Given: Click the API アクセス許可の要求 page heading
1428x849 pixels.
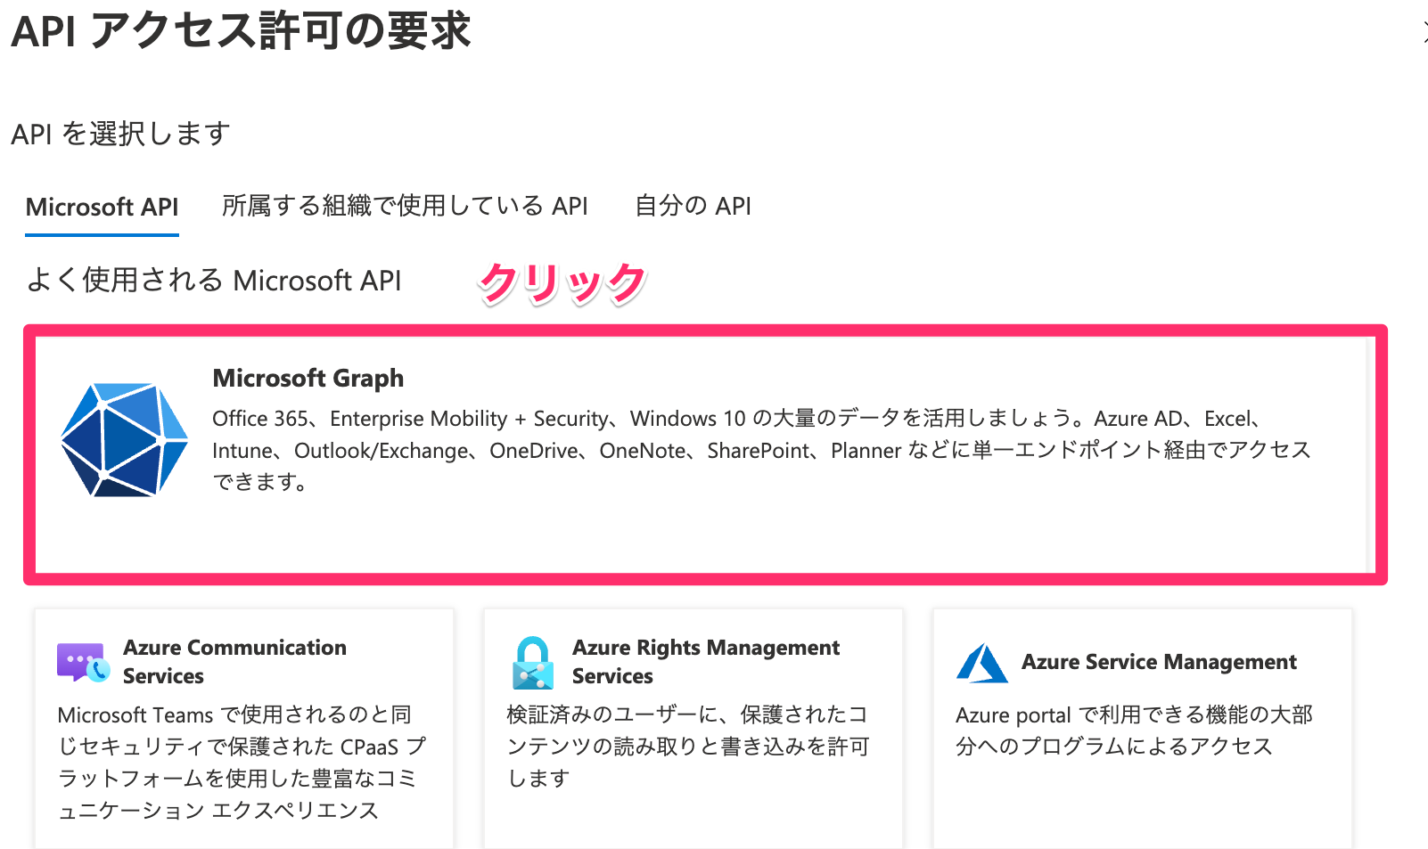Looking at the screenshot, I should coord(241,31).
